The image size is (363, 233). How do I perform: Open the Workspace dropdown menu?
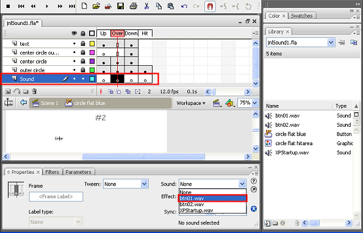[191, 103]
